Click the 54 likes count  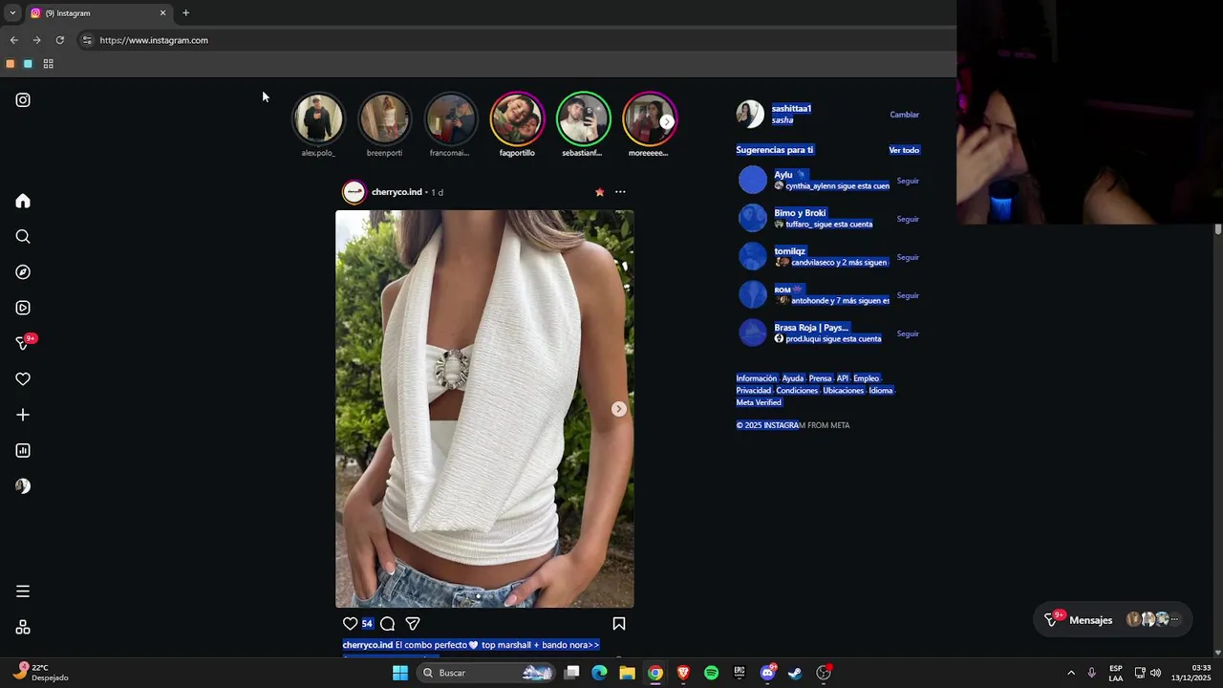tap(367, 624)
